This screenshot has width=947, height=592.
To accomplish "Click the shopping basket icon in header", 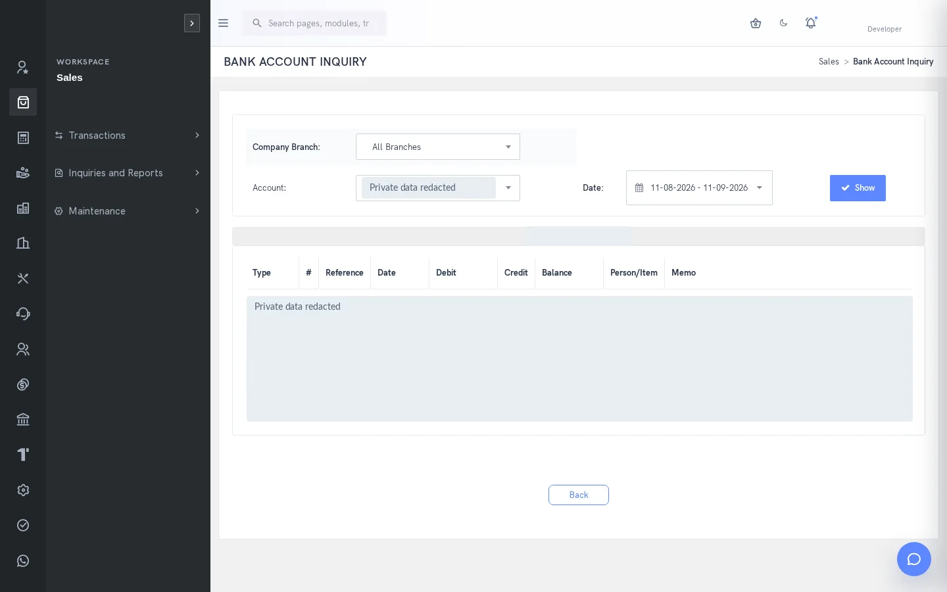I will coord(756,23).
